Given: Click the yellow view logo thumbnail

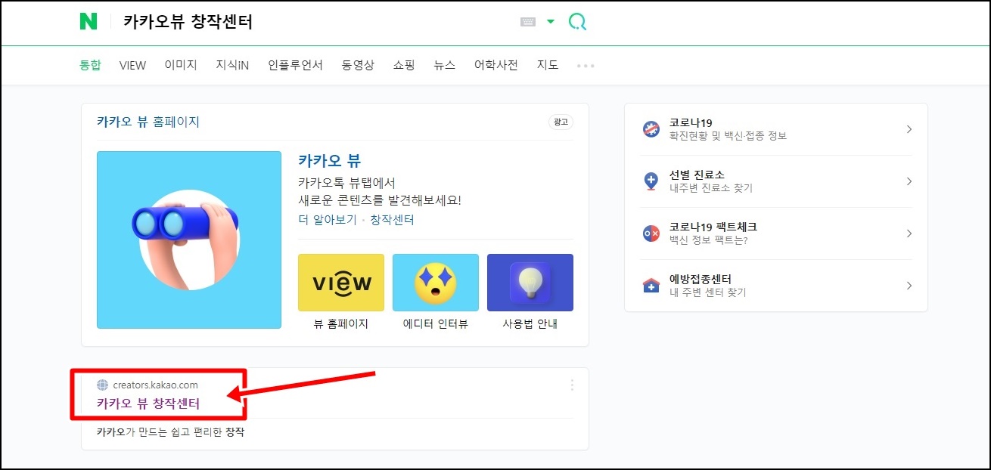Looking at the screenshot, I should [341, 283].
